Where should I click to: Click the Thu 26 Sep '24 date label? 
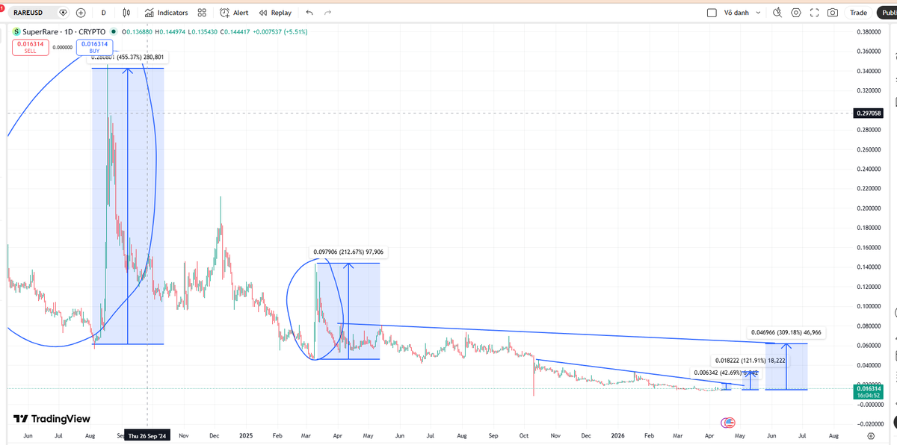tap(147, 435)
